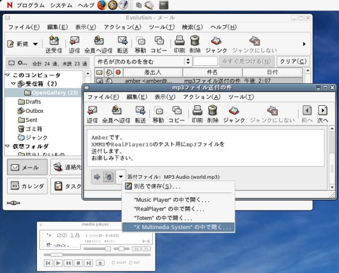Click the media player balance slider
The height and width of the screenshot is (273, 339).
(121, 249)
